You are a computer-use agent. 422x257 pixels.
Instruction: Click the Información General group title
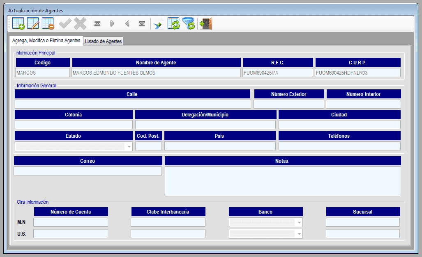point(36,86)
